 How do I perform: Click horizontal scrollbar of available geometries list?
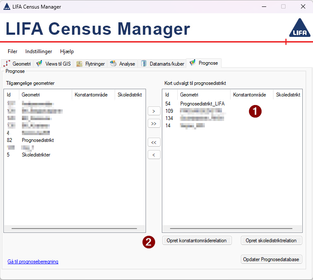point(74,229)
